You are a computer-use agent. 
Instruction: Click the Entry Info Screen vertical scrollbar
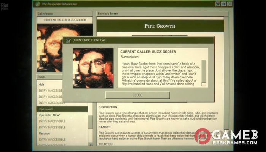[x=226, y=73]
